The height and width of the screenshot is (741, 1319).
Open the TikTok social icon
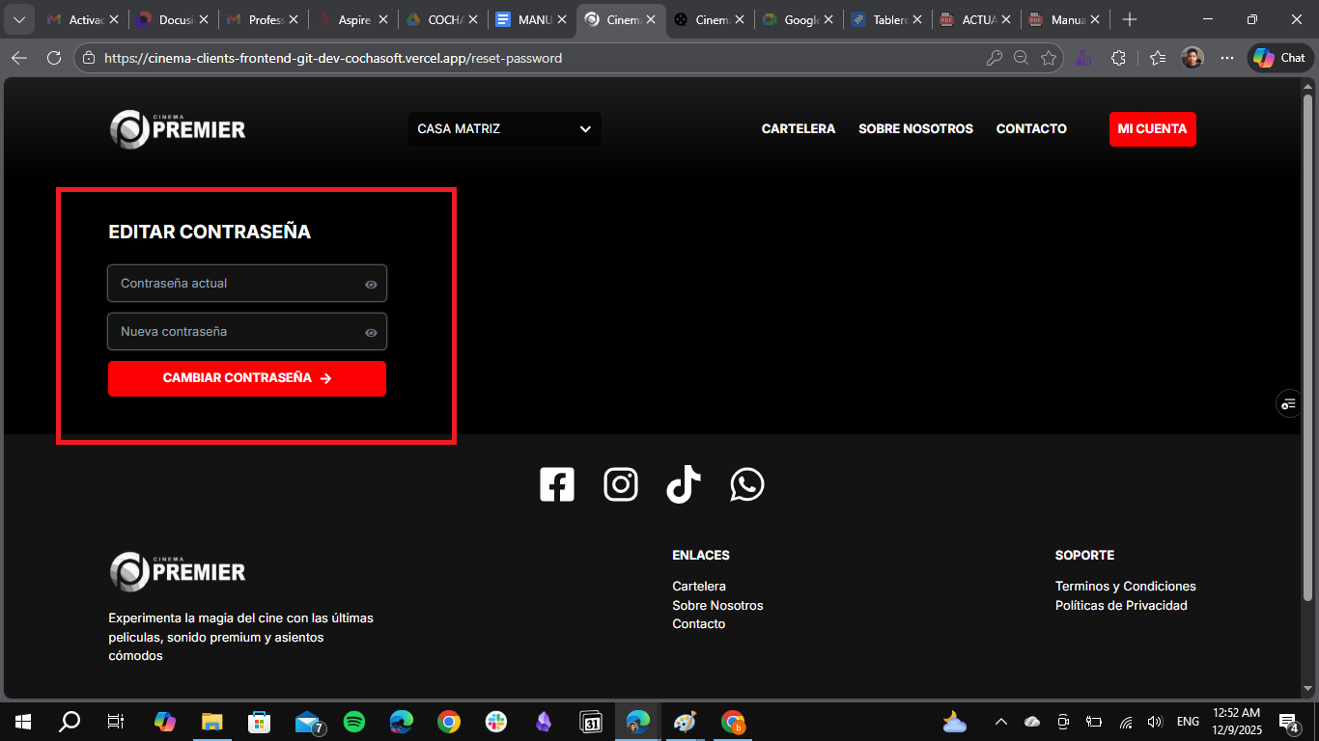[x=684, y=484]
